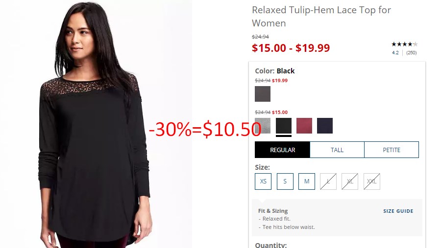This screenshot has height=248, width=441.
Task: Pick the black color swatch
Action: (x=284, y=126)
